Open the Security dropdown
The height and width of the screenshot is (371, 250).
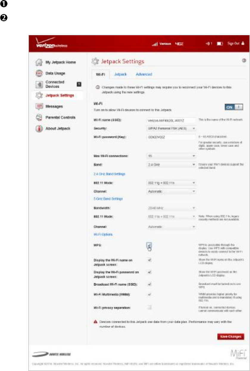[171, 129]
